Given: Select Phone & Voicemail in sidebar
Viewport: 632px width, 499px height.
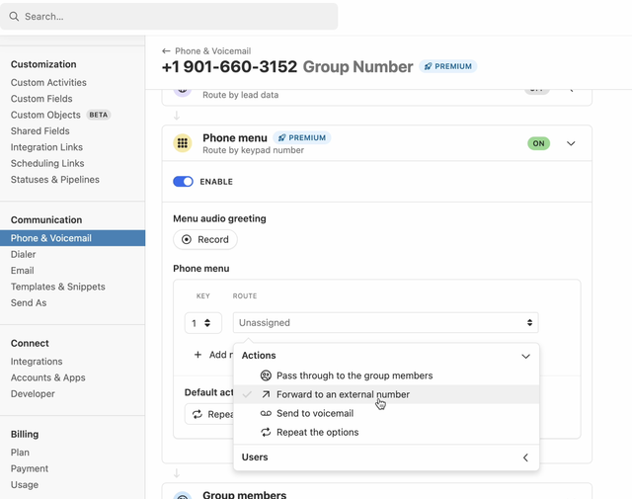Looking at the screenshot, I should [72, 238].
